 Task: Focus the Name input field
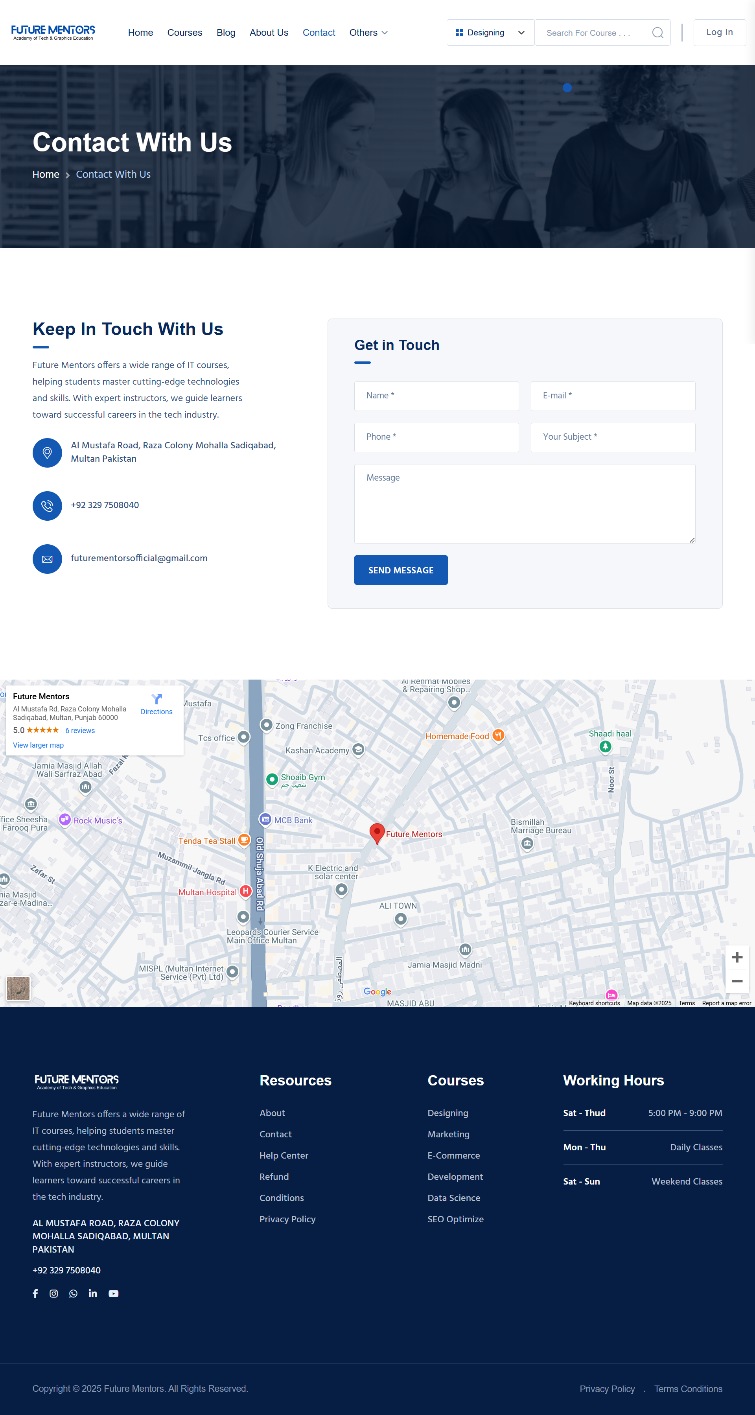click(x=436, y=396)
